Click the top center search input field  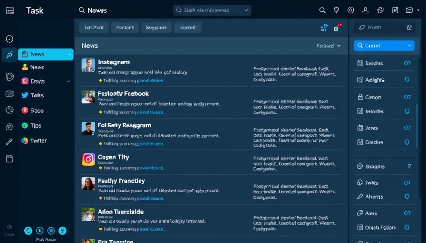pos(212,10)
